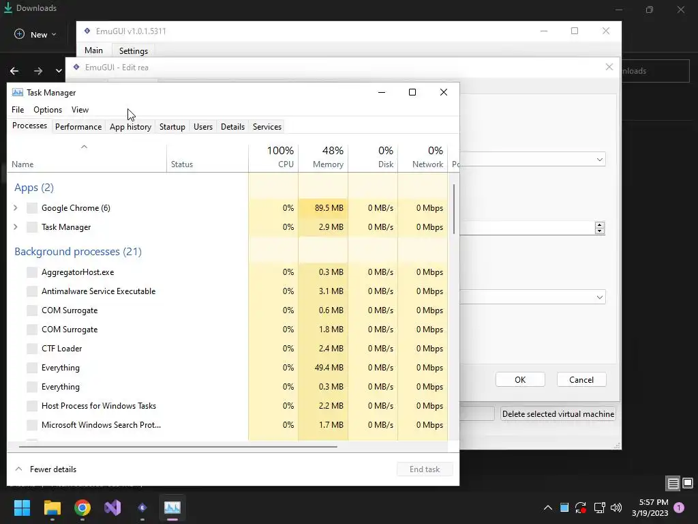Click the sync update tray icon
This screenshot has height=524, width=698.
(x=581, y=508)
